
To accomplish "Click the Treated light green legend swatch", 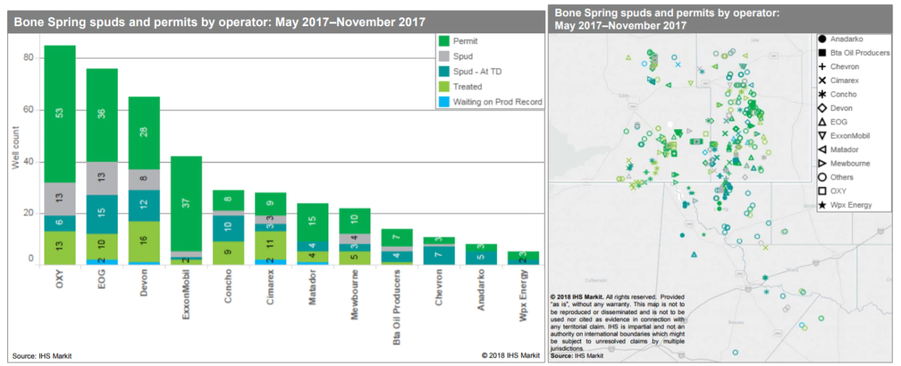I will [x=443, y=87].
